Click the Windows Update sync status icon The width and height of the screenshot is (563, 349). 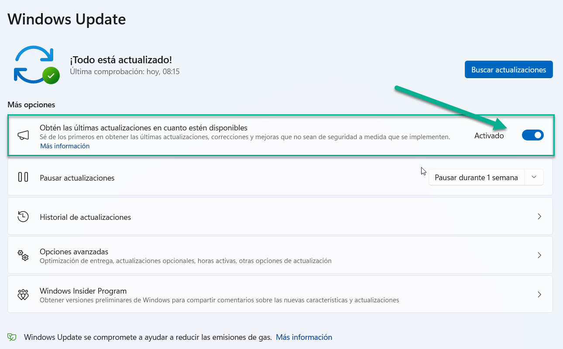[33, 64]
